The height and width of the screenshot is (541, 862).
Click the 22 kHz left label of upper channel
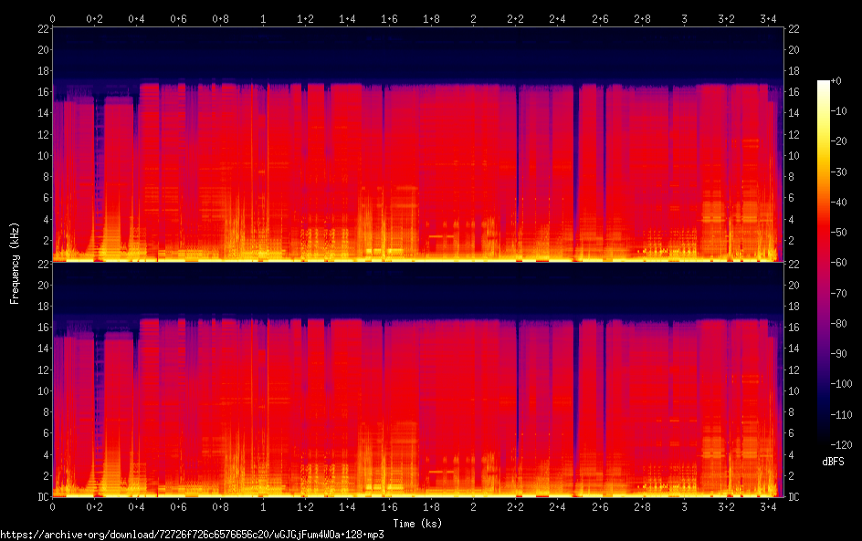click(x=42, y=29)
